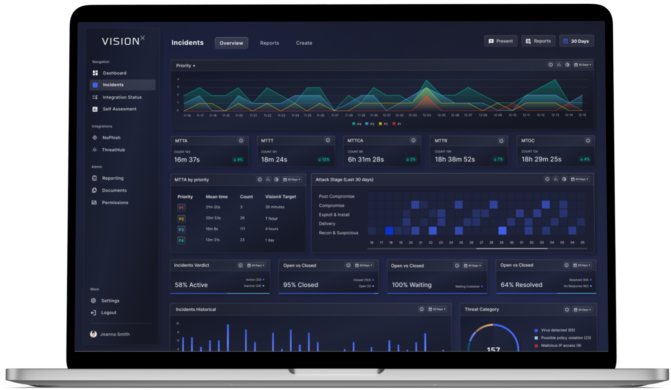Click the top-right 30 Days button

576,41
